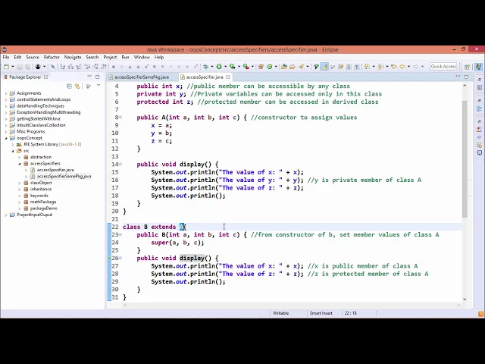Close the accessSpecifier.java editor tab
485x364 pixels.
[x=228, y=77]
